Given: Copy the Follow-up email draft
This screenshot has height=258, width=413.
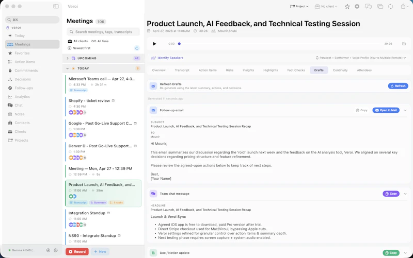Looking at the screenshot, I should click(x=362, y=110).
